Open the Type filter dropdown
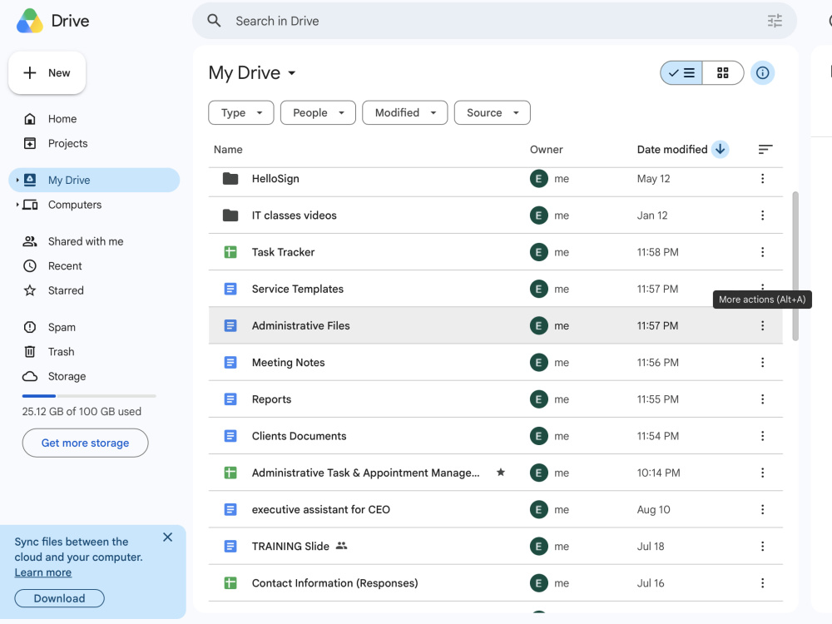This screenshot has width=832, height=624. coord(241,112)
